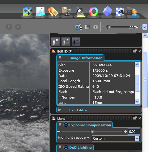Undock the Edit EXIF palette
This screenshot has width=148, height=152.
pos(135,51)
